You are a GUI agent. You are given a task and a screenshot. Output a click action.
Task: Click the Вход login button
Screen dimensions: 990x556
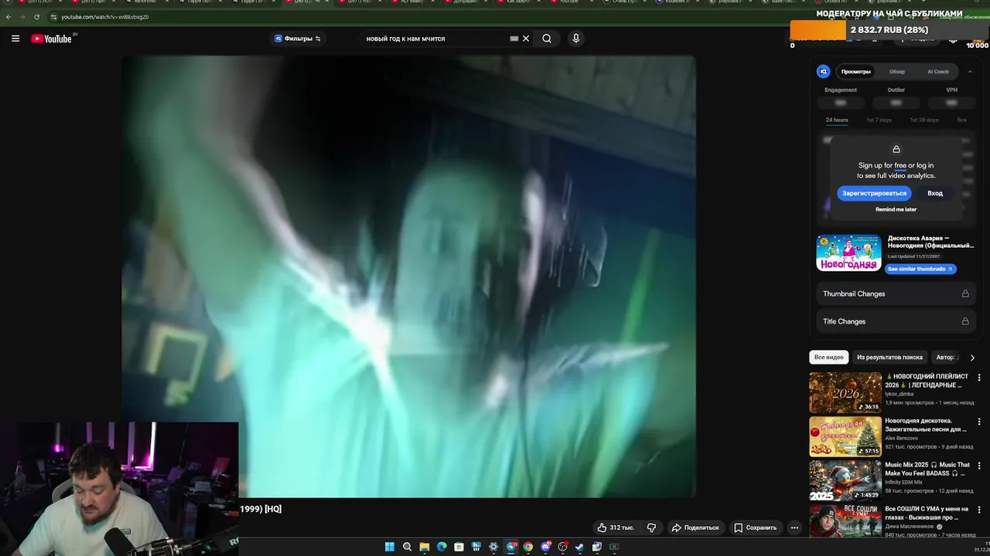(935, 193)
